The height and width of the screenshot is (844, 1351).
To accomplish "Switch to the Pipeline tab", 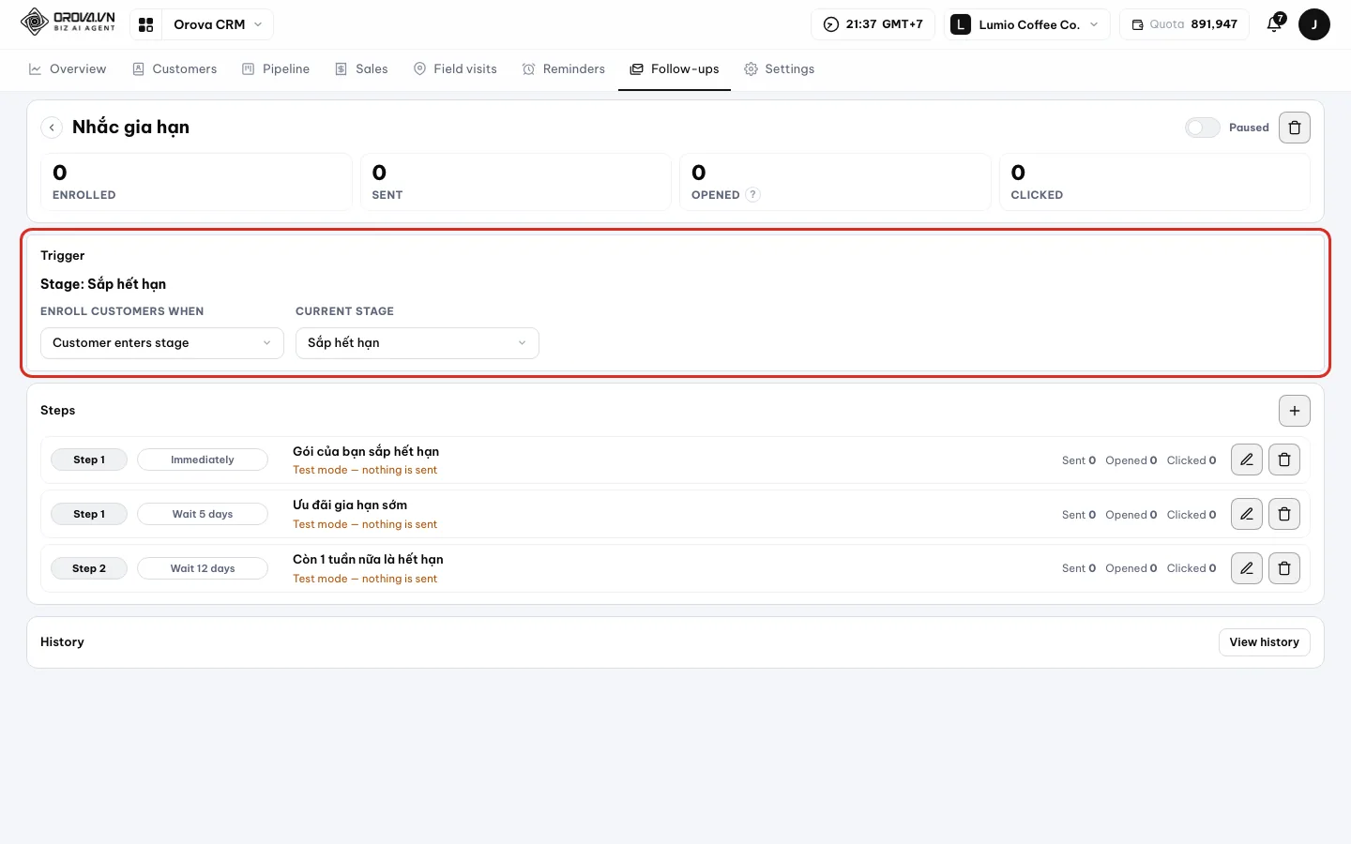I will pos(276,69).
